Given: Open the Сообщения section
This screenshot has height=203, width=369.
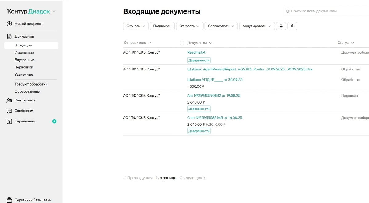Looking at the screenshot, I should (24, 111).
